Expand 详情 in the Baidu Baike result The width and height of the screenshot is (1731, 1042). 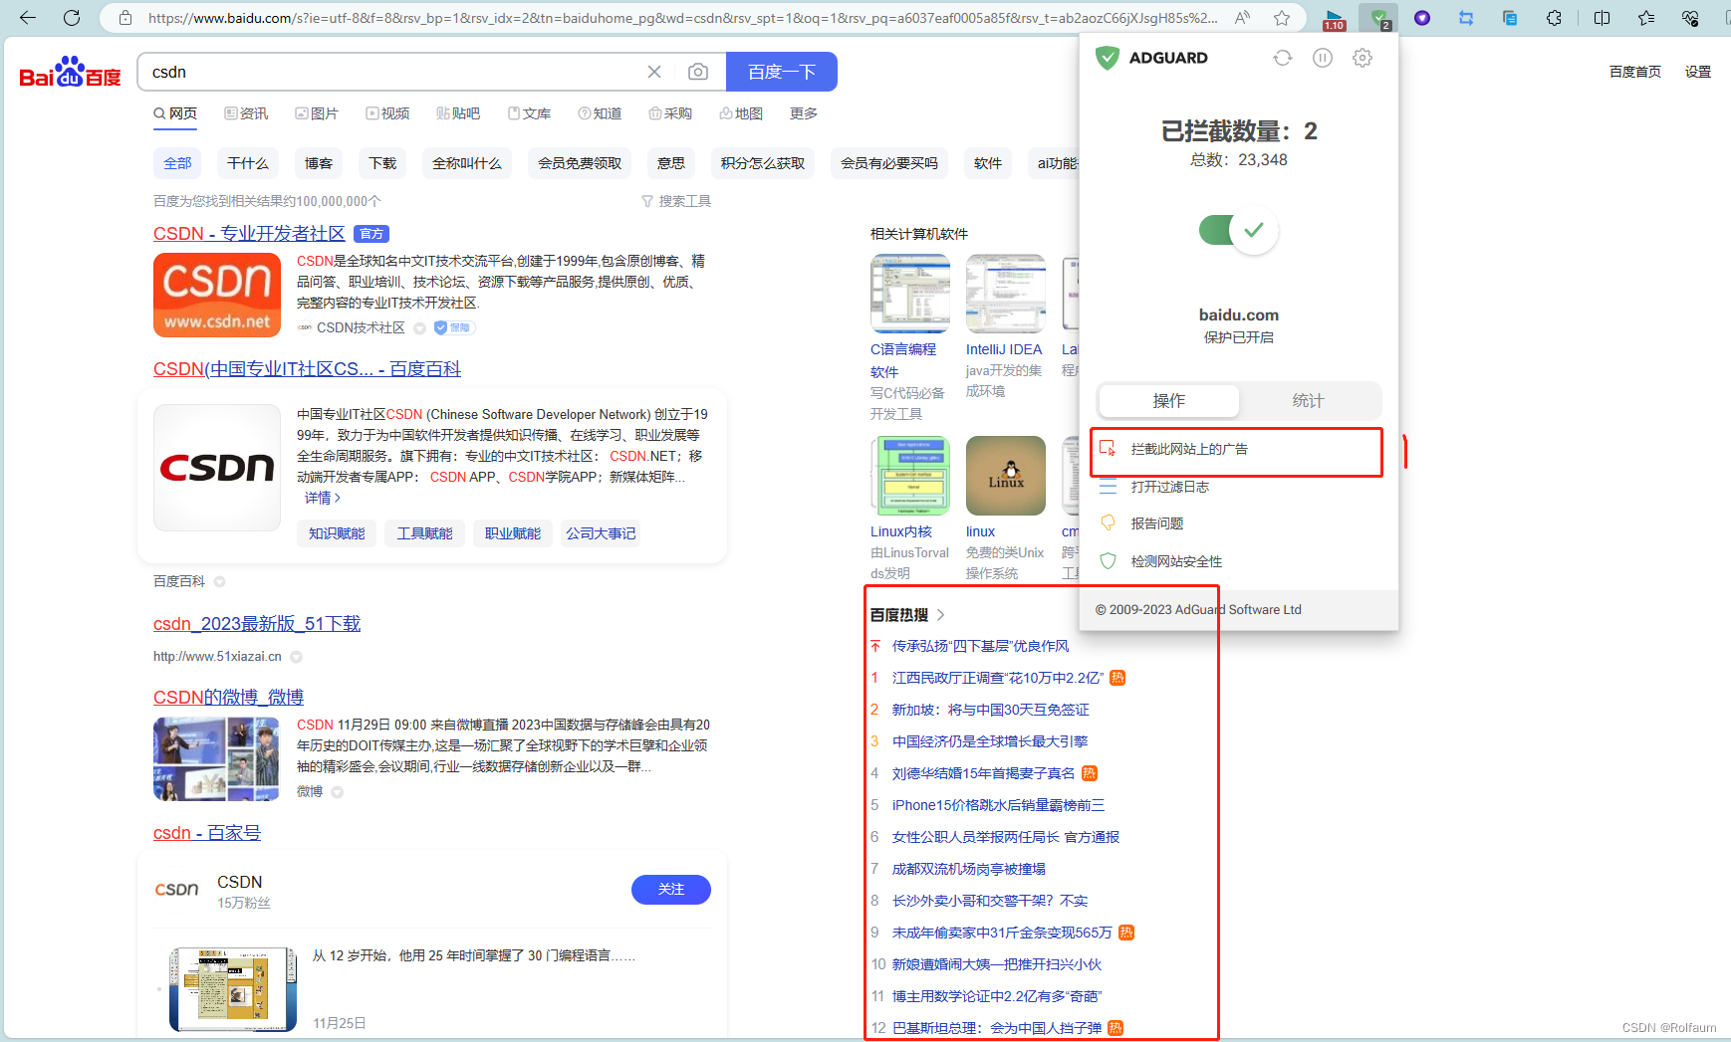[322, 498]
